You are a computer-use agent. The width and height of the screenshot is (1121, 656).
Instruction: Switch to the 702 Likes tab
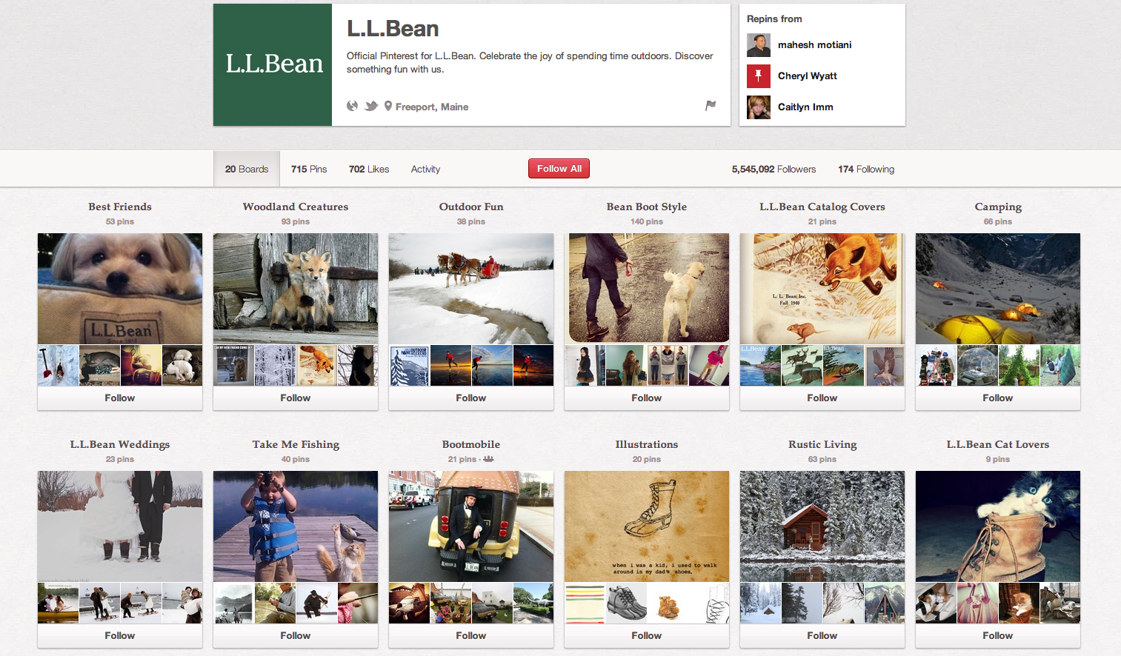click(x=369, y=169)
